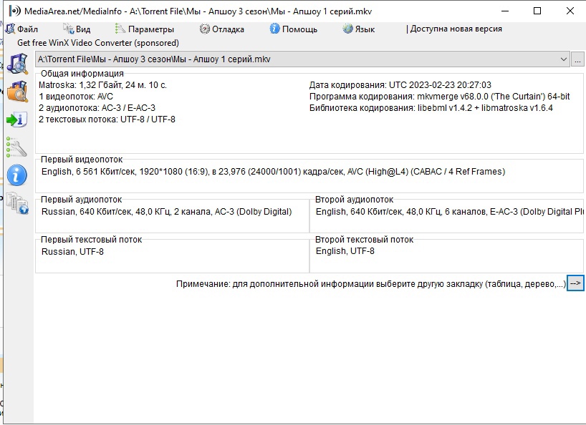Click the blue About info sidebar icon

coord(16,175)
